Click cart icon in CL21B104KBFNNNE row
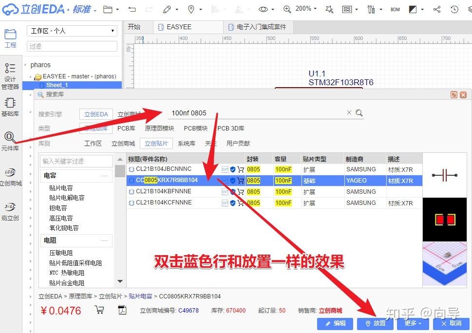The width and height of the screenshot is (472, 333). coord(240,192)
